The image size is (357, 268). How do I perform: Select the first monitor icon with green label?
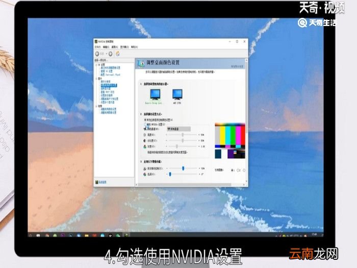155,94
